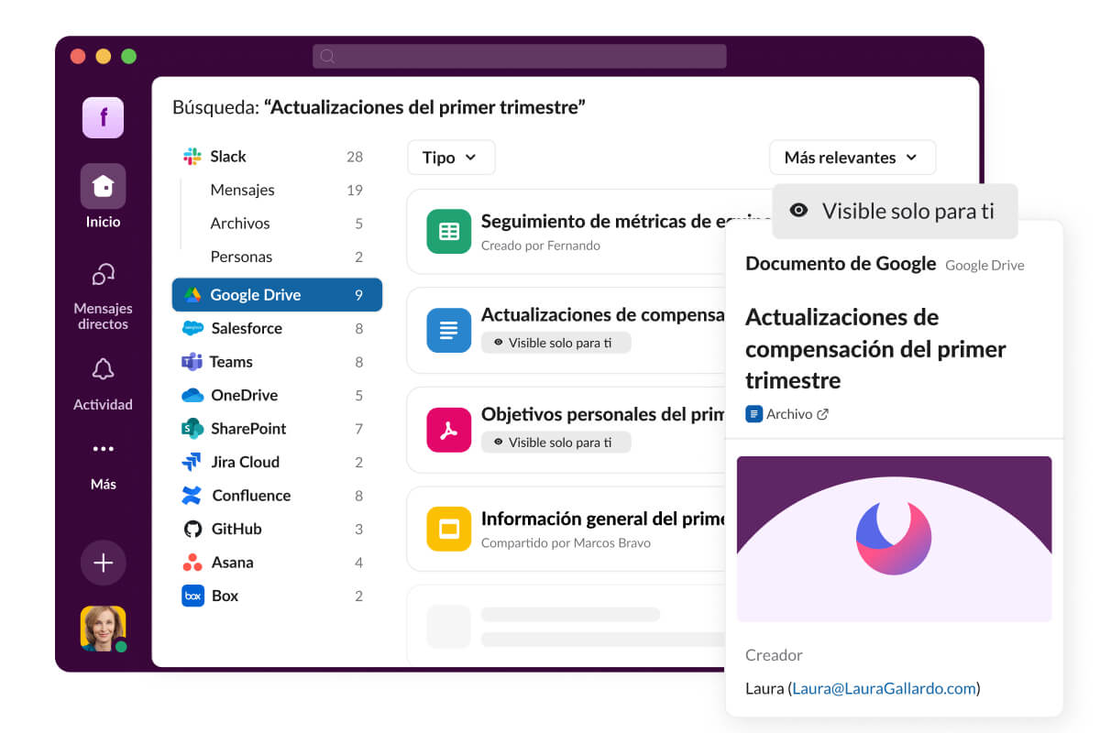This screenshot has height=733, width=1100.
Task: Click the top search bar field
Action: [520, 56]
